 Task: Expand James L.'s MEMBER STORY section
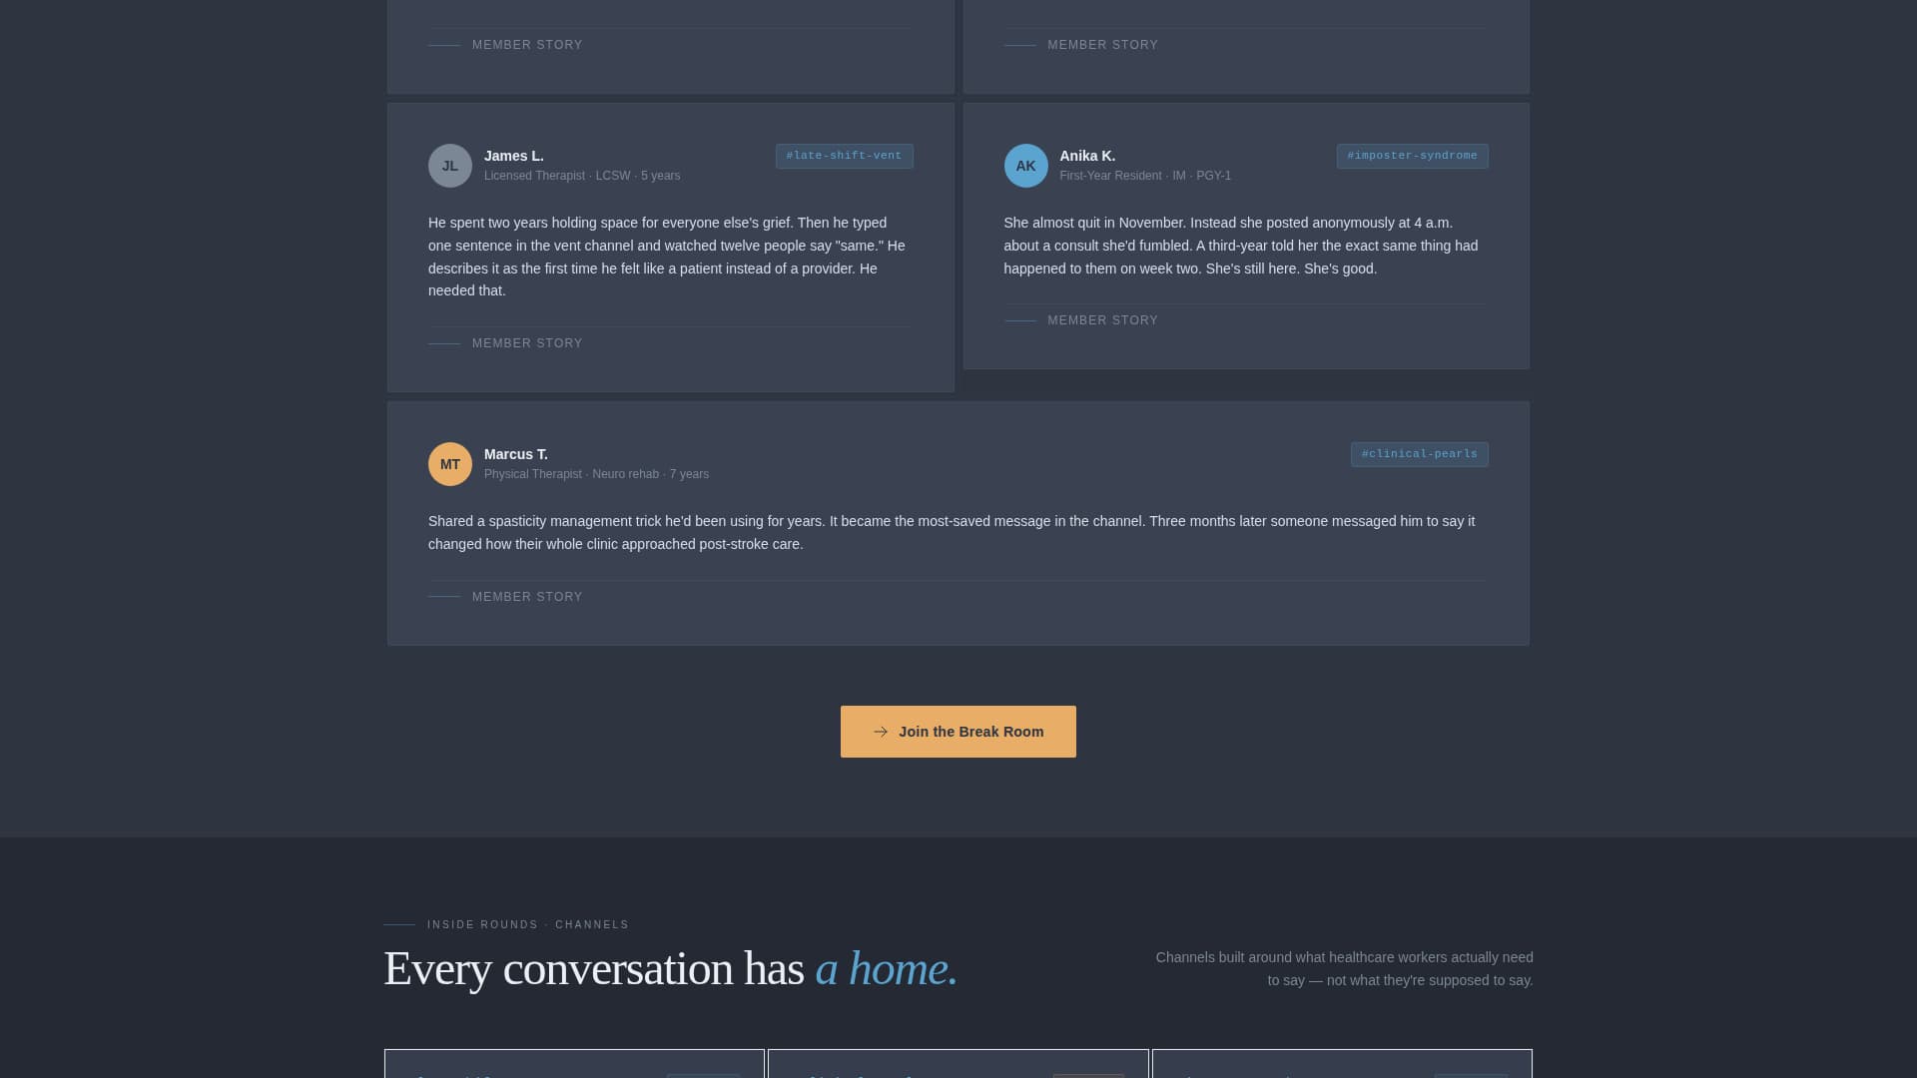pyautogui.click(x=526, y=342)
